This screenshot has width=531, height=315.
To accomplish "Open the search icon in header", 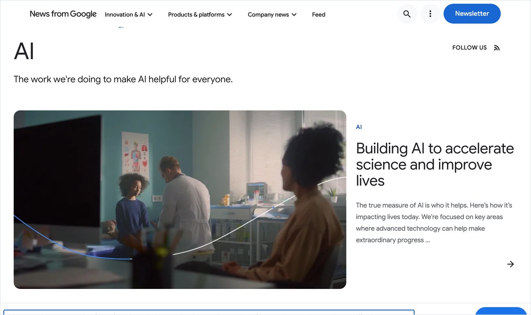I will click(x=407, y=14).
